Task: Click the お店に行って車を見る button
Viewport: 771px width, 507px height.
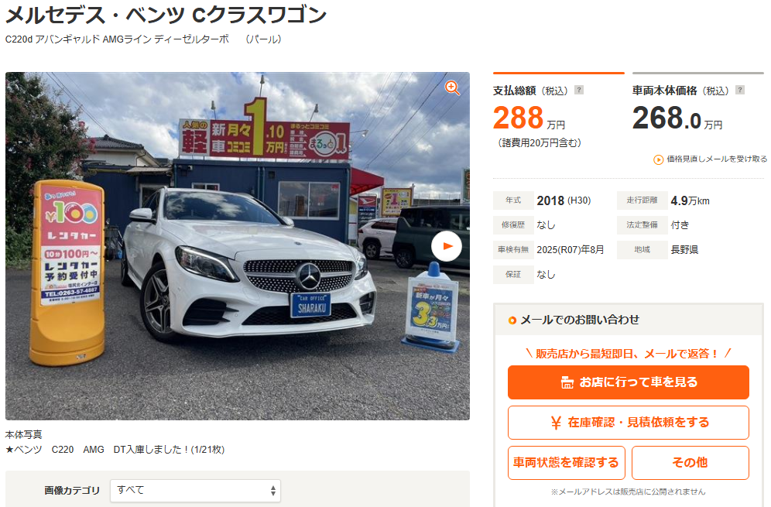Action: [x=628, y=382]
